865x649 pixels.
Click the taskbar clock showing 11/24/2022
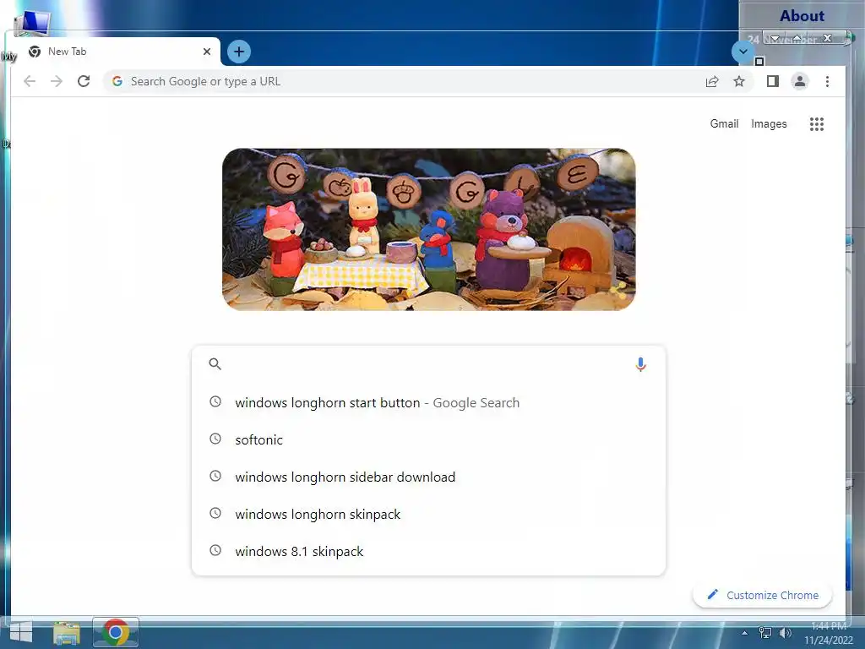(x=829, y=633)
